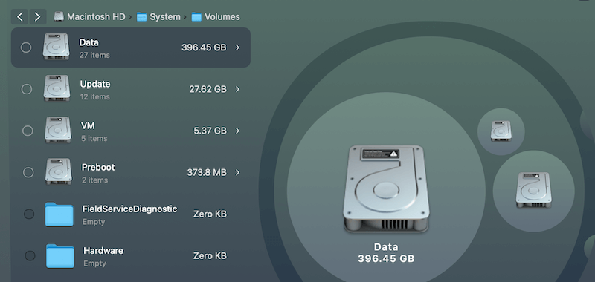
Task: Click the large Data disk in bubble chart
Action: [386, 188]
